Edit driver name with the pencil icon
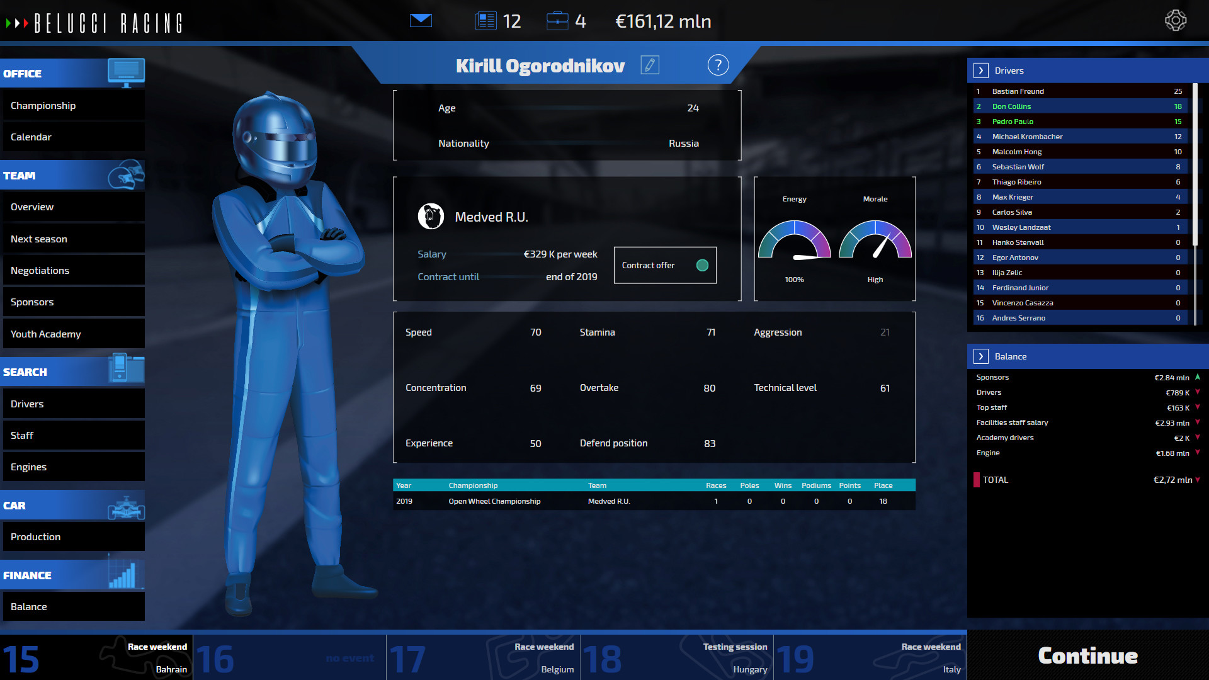Viewport: 1209px width, 680px height. coord(650,65)
